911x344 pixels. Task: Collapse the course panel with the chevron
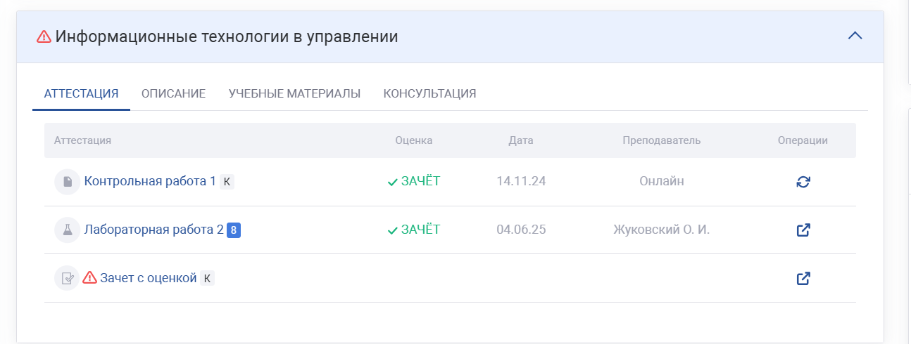click(x=855, y=36)
